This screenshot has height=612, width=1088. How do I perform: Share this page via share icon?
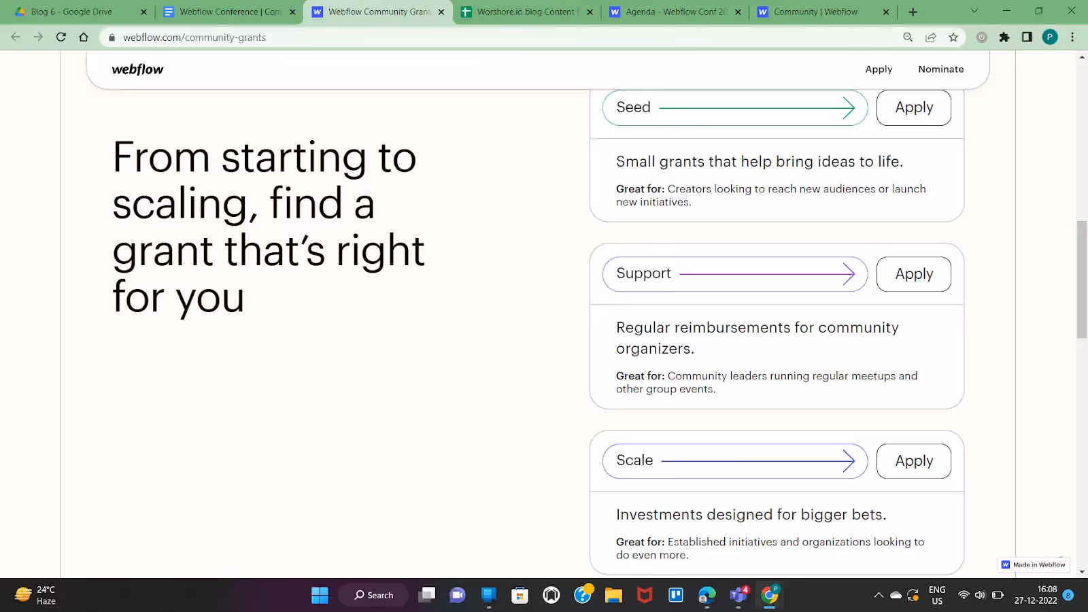931,37
